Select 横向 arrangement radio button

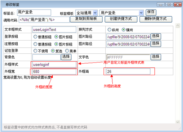click(123, 30)
